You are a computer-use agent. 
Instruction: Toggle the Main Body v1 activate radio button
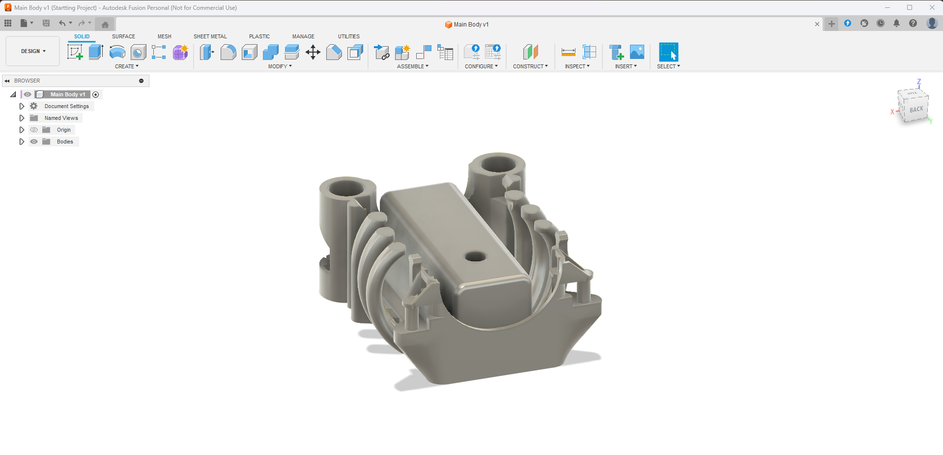(96, 94)
